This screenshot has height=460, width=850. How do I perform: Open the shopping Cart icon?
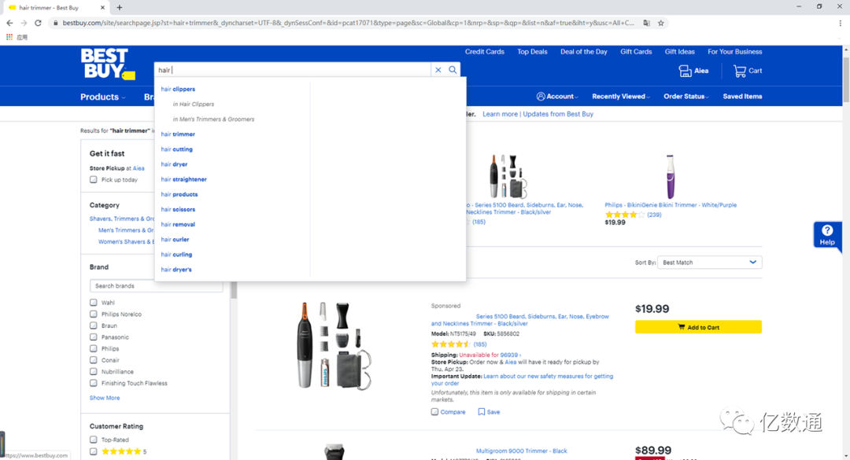coord(739,71)
